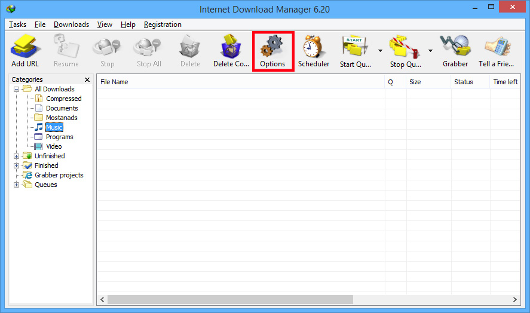
Task: Open the Registration menu
Action: (x=163, y=24)
